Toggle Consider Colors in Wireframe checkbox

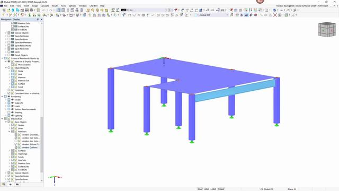point(9,93)
